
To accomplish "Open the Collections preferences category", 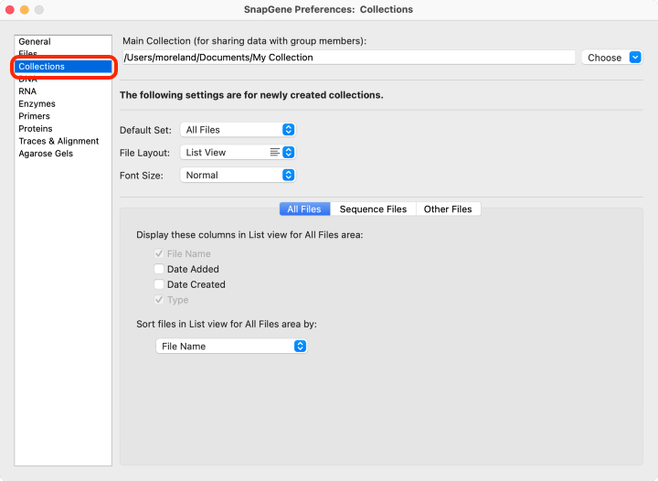I will click(63, 67).
